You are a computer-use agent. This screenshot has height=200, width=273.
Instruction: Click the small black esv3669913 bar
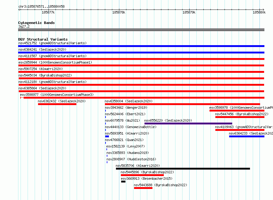(123, 182)
